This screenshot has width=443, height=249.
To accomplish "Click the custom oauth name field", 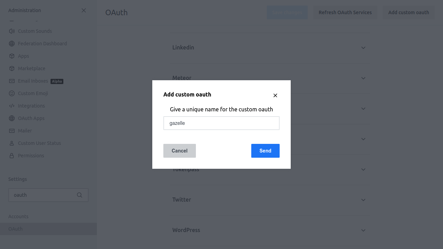I will (x=221, y=123).
